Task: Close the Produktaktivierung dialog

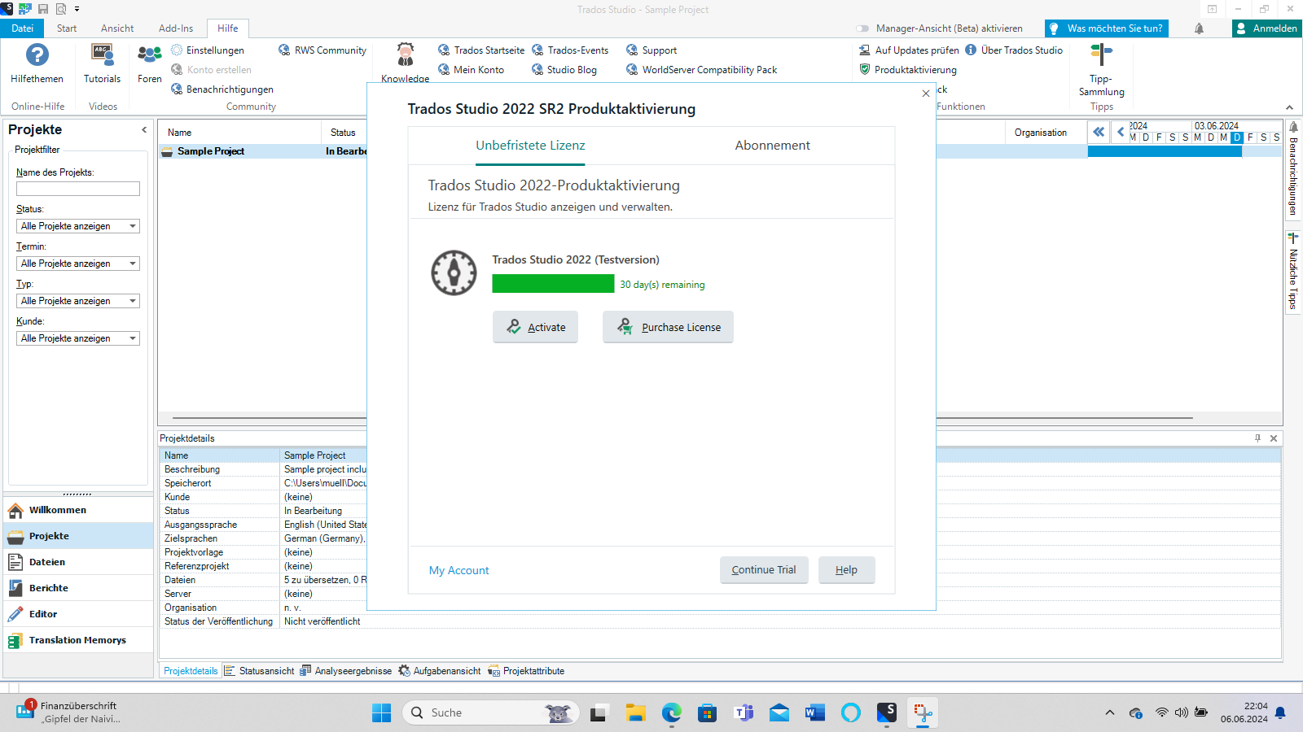Action: click(x=925, y=94)
